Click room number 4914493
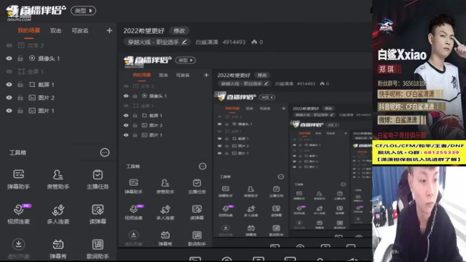Viewport: 466px width, 262px height. point(234,42)
